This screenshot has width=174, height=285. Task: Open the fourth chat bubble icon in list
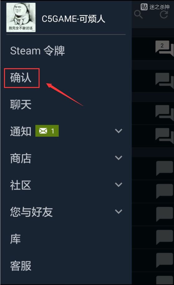[164, 135]
